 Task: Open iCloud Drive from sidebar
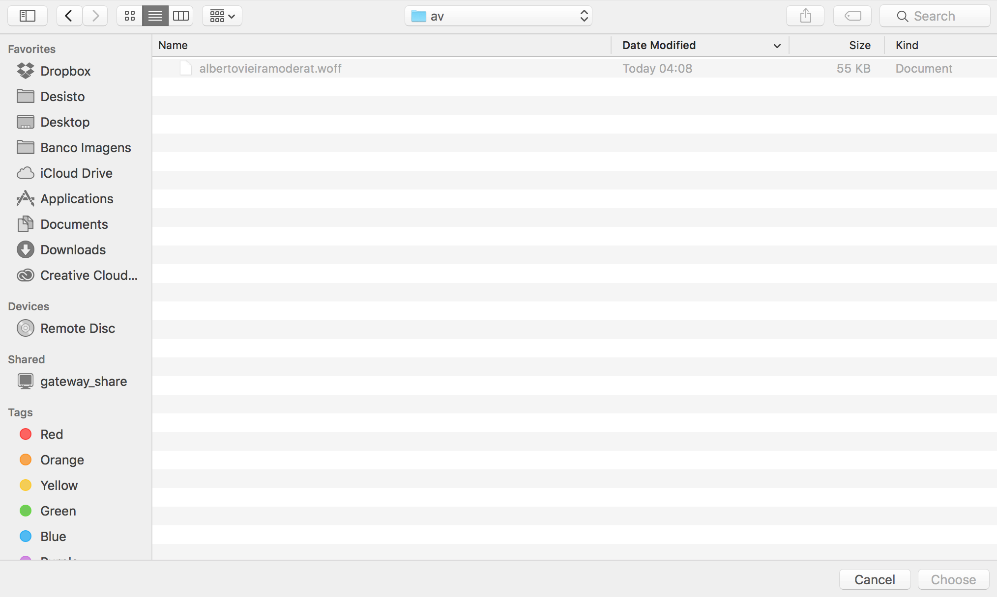pos(76,173)
